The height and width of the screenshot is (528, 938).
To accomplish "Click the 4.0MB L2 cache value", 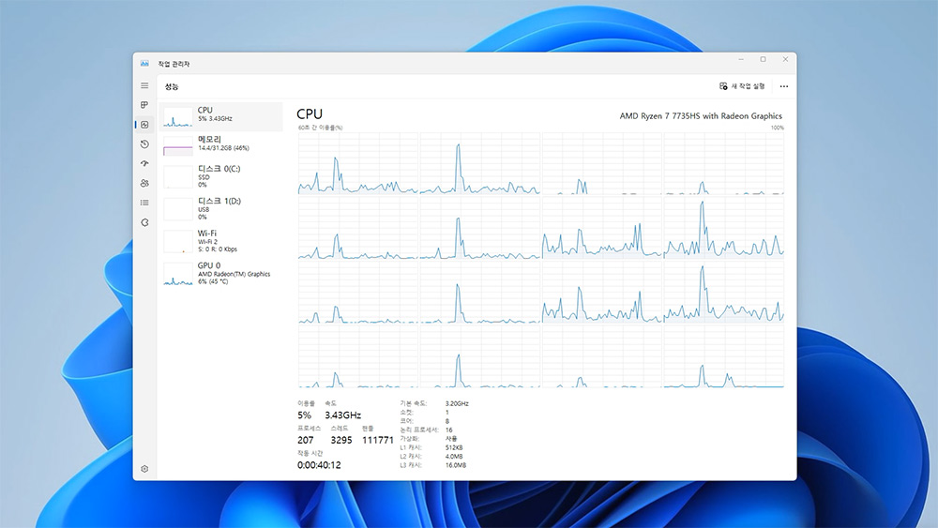I will tap(454, 456).
